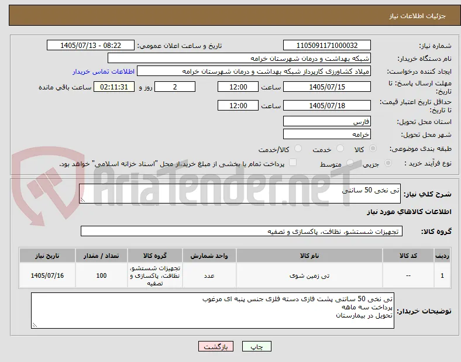Click the resize handle of the buyer notes area
Screen dimensions: 461x362
(x=35, y=325)
